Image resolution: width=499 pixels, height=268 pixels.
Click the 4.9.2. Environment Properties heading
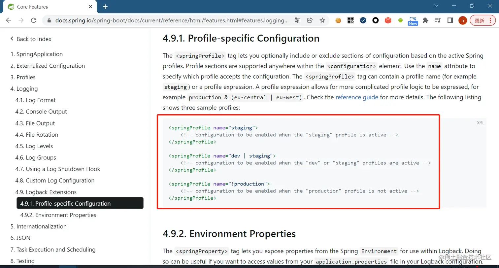click(229, 234)
